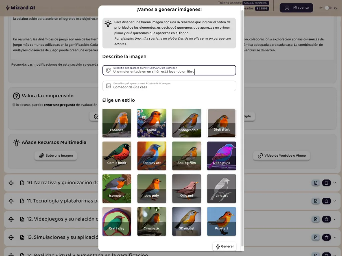Click the lightbulb tip icon in dialog
The image size is (342, 256).
[108, 24]
